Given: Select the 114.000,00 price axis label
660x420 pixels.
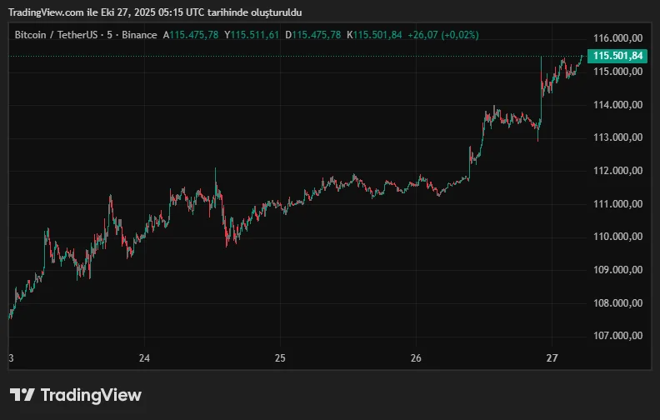Looking at the screenshot, I should [617, 104].
